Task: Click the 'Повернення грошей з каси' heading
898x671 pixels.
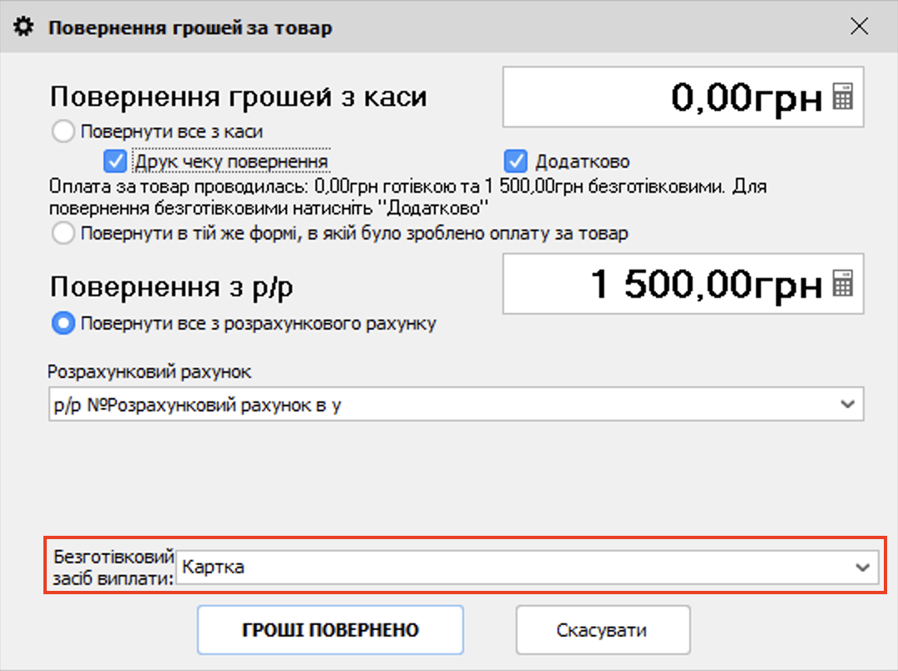Action: [x=238, y=97]
